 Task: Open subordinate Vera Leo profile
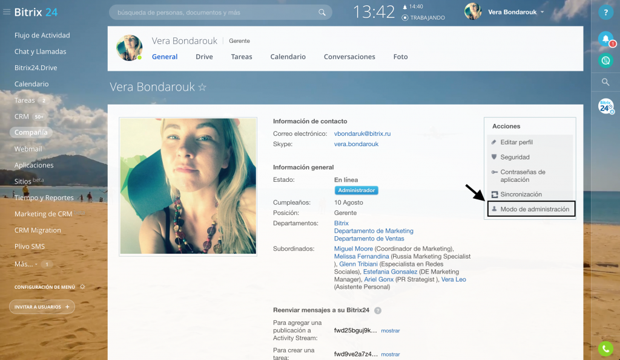(453, 279)
